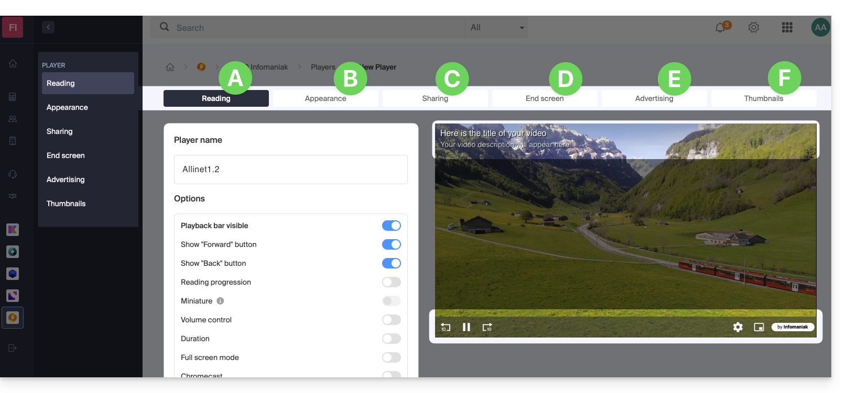Image resolution: width=847 pixels, height=393 pixels.
Task: Open the AA user avatar menu
Action: [x=820, y=28]
